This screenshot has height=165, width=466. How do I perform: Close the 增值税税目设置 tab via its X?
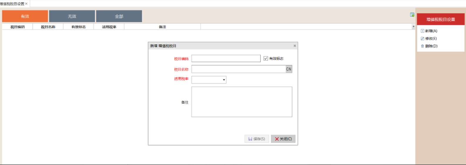pos(26,4)
